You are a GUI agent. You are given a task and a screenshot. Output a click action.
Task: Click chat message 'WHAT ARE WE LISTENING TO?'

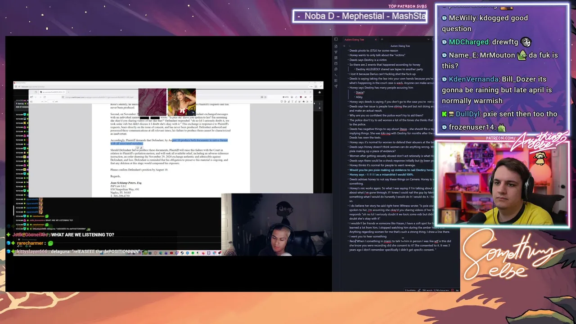tap(82, 235)
